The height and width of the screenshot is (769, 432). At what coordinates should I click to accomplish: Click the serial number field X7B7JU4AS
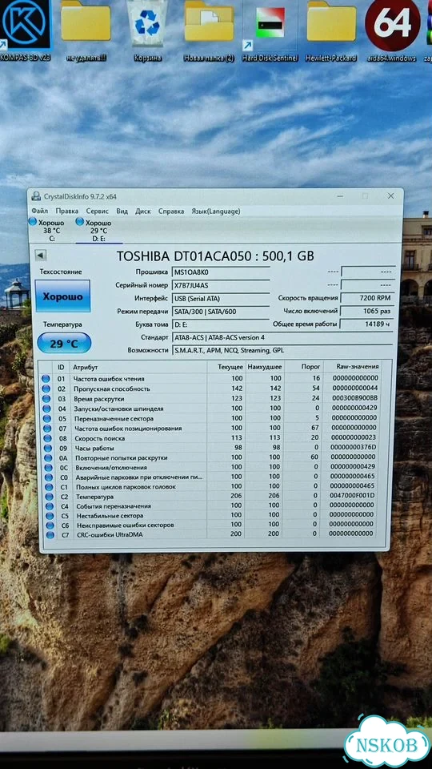click(220, 285)
